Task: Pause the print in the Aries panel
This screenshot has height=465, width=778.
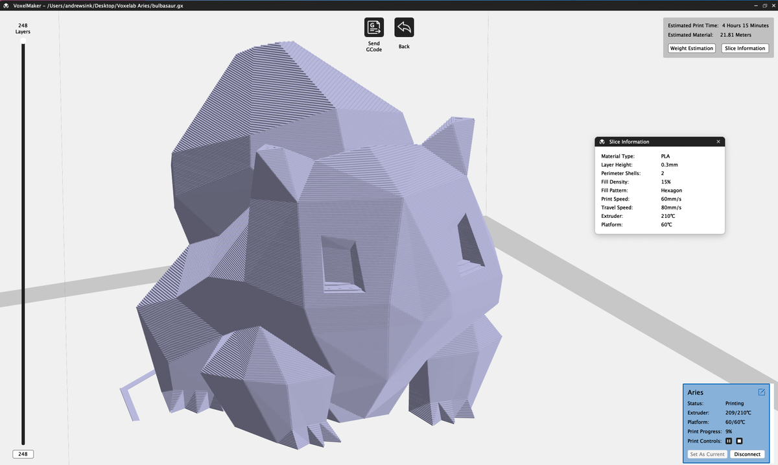Action: (x=729, y=440)
